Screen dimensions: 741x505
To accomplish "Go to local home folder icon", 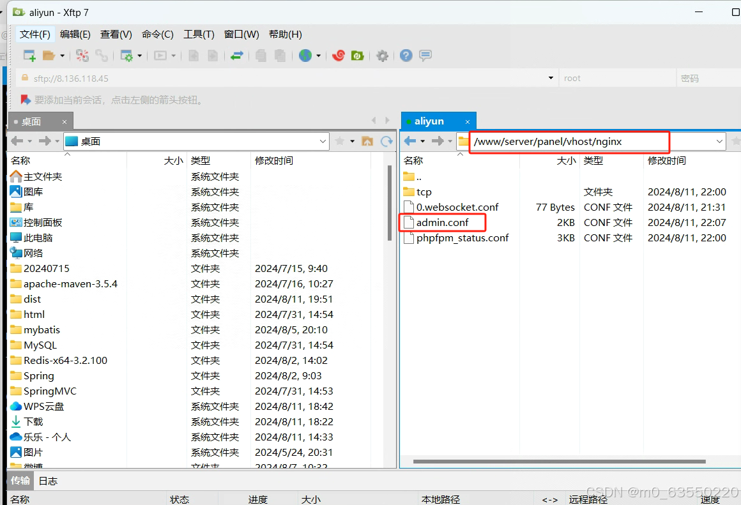I will point(367,141).
